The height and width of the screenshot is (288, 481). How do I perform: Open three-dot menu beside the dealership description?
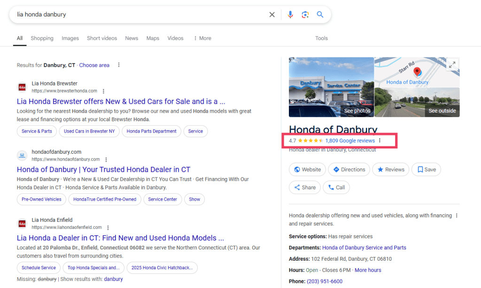[x=457, y=216]
